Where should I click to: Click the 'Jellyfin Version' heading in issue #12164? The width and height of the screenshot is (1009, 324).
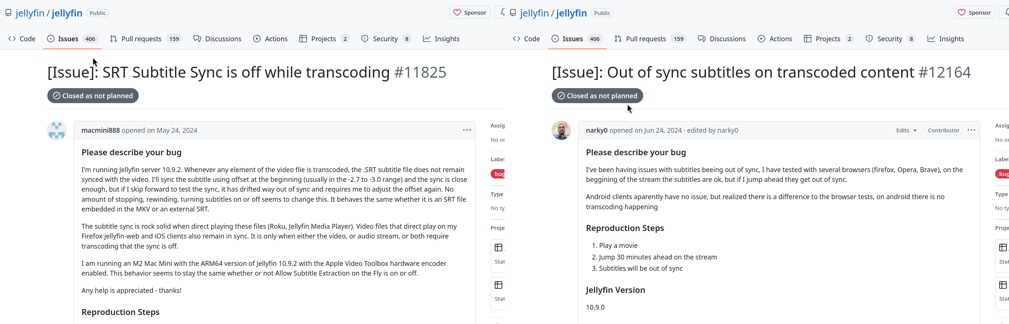(615, 290)
